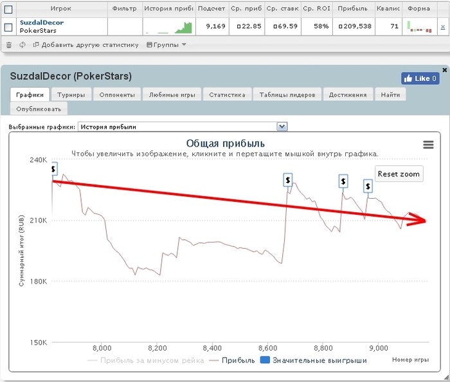This screenshot has height=382, width=450.
Task: Sort by Прибыль column header
Action: [x=353, y=8]
